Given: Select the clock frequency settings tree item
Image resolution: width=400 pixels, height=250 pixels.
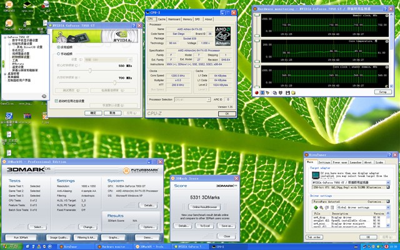Looking at the screenshot, I should (x=21, y=57).
